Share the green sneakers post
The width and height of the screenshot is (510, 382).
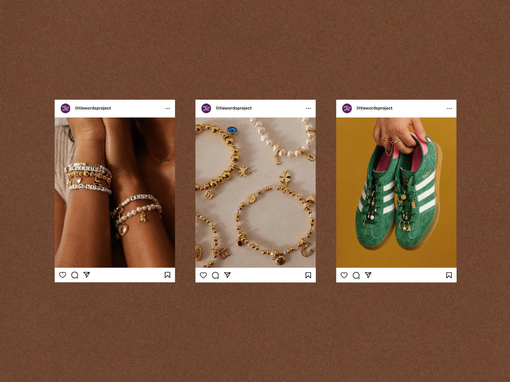point(368,275)
